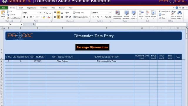
Task: Apply Percent Style format
Action: [x=98, y=17]
